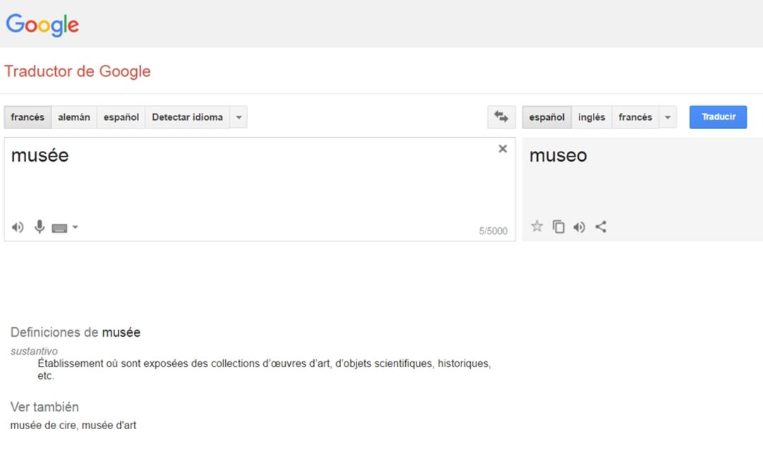
Task: Swap translation languages
Action: [x=501, y=117]
